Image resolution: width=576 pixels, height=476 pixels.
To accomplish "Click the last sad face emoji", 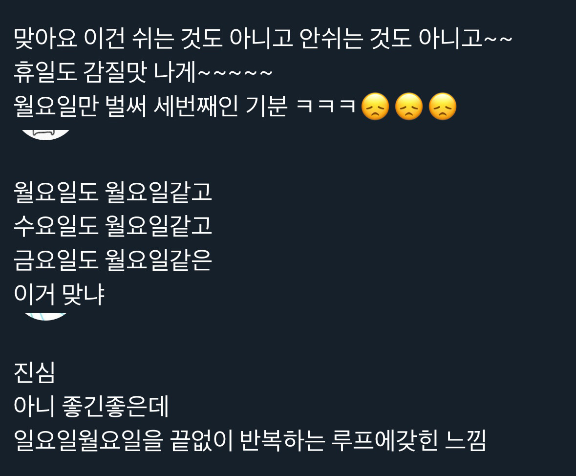I will click(x=443, y=107).
